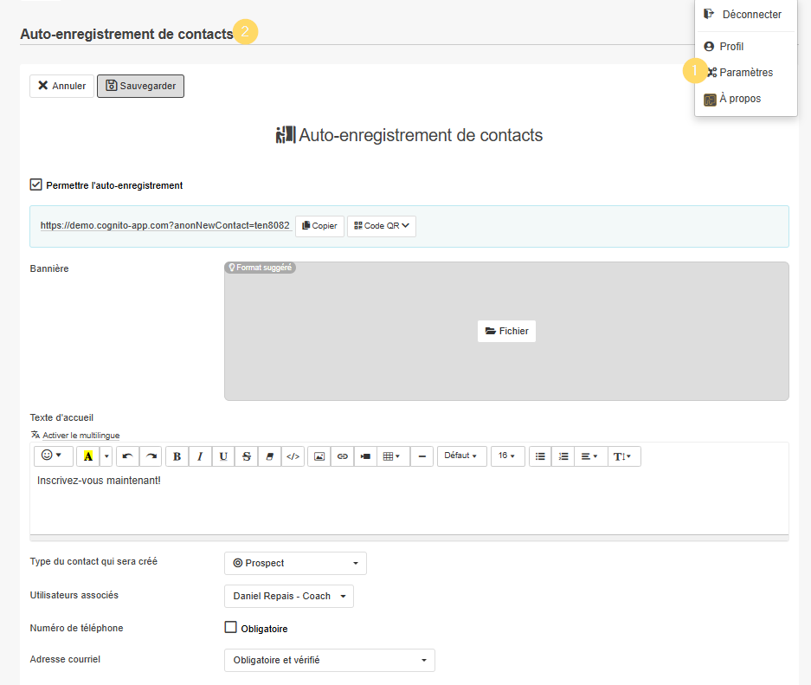Click the highlight color yellow swatch

[88, 456]
